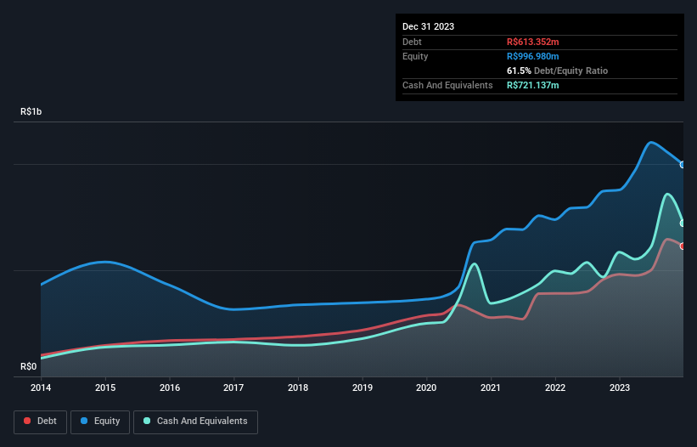Click the Debt row label in tooltip

pos(412,42)
